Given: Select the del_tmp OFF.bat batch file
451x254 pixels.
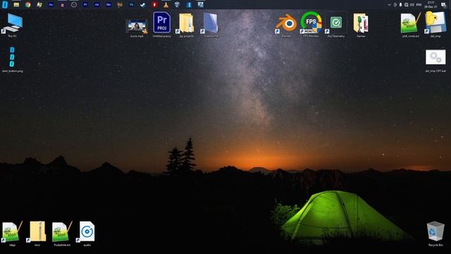Looking at the screenshot, I should coord(435,61).
